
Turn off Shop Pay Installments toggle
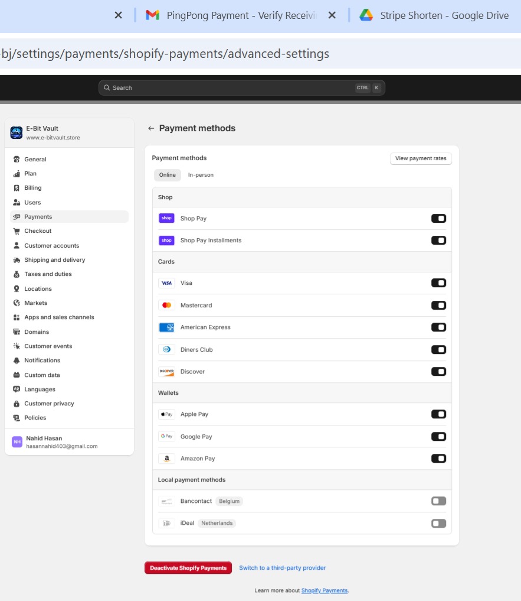point(439,241)
